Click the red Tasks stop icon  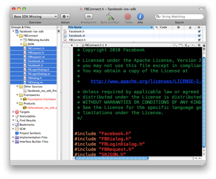point(128,16)
